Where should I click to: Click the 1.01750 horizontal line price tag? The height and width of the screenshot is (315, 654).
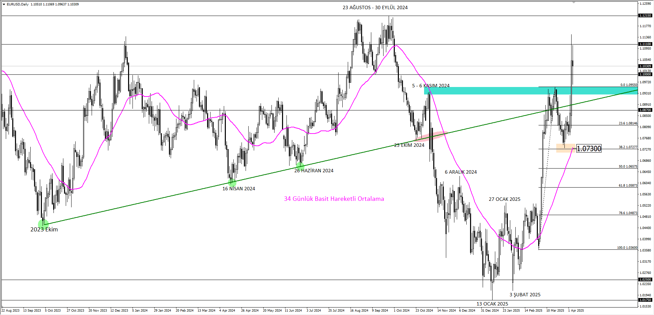tap(645, 300)
